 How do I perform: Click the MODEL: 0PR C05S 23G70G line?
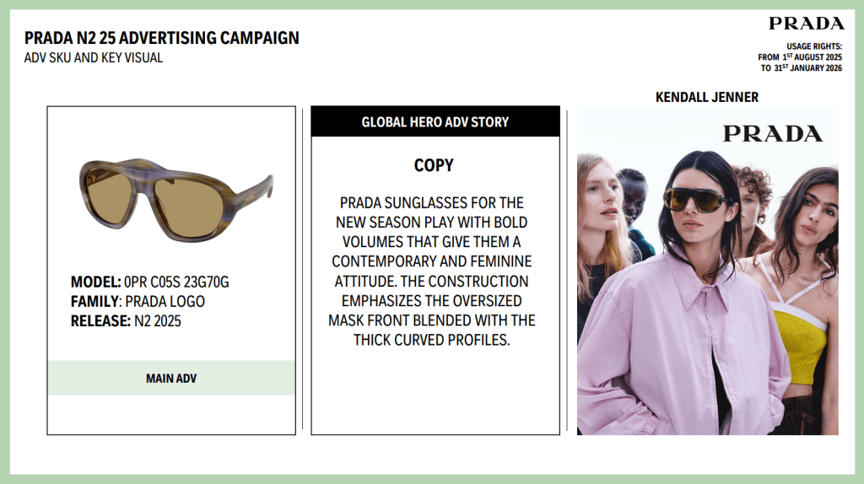pos(149,282)
